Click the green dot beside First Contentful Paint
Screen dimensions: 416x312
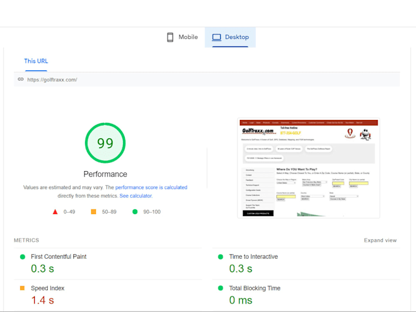click(x=23, y=257)
